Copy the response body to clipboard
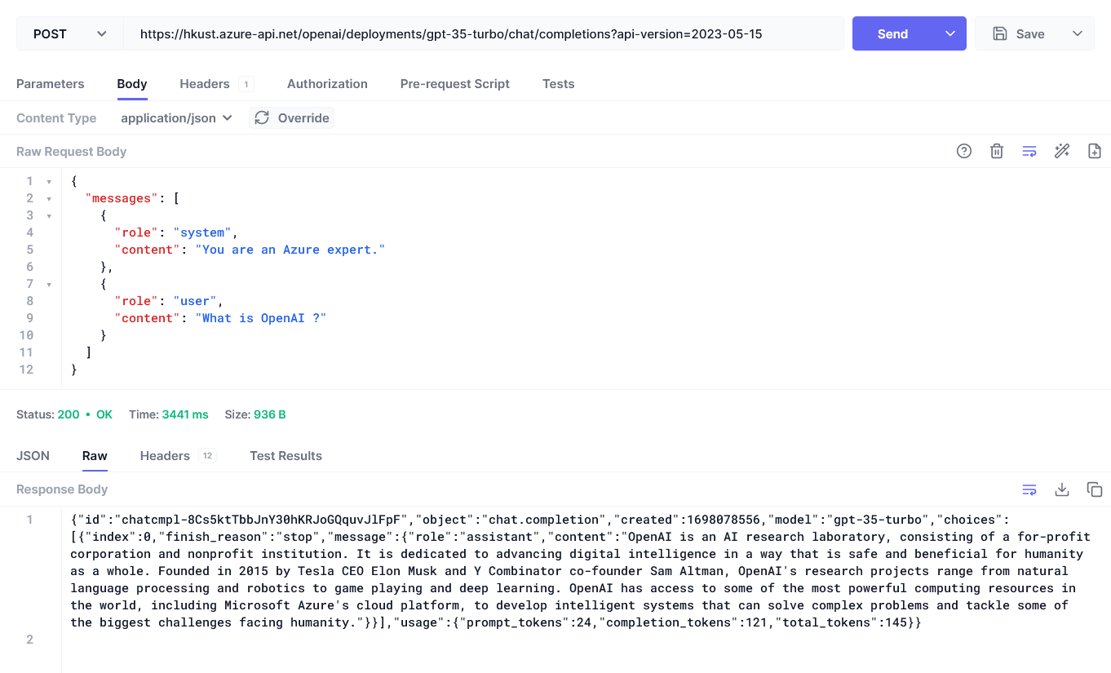The width and height of the screenshot is (1111, 673). (1094, 489)
